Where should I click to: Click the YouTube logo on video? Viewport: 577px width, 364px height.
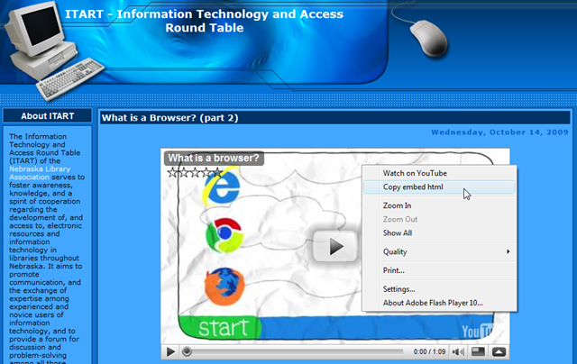coord(478,332)
